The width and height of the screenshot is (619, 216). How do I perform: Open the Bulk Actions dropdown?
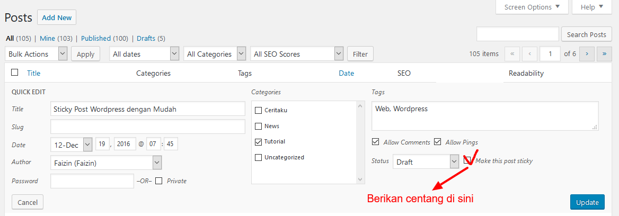click(37, 54)
